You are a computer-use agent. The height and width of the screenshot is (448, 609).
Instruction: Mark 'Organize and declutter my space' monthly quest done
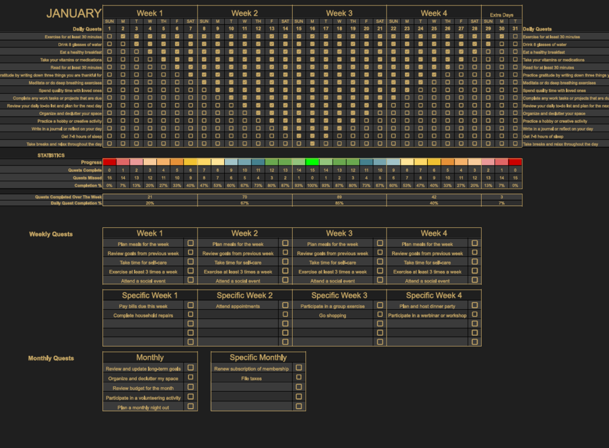(x=190, y=377)
